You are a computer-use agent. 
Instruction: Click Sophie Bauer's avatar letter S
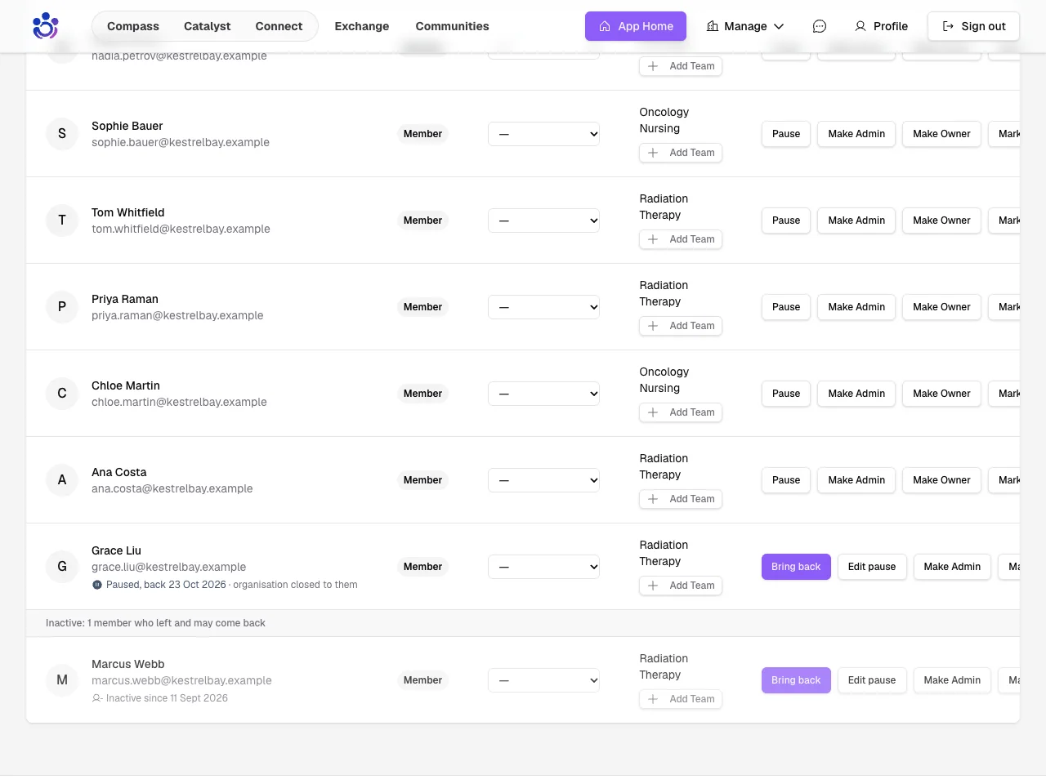(62, 134)
